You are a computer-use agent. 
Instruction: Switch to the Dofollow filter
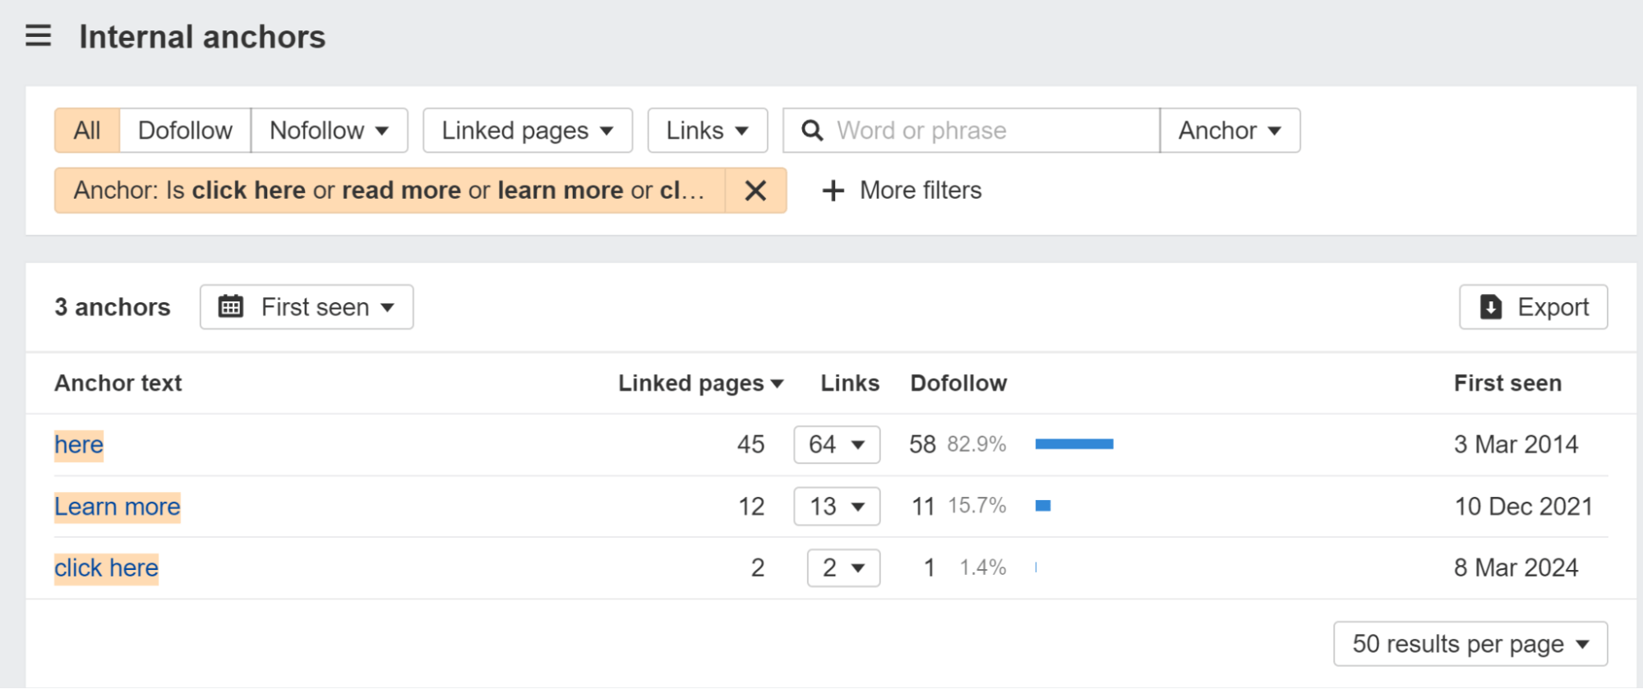tap(185, 130)
